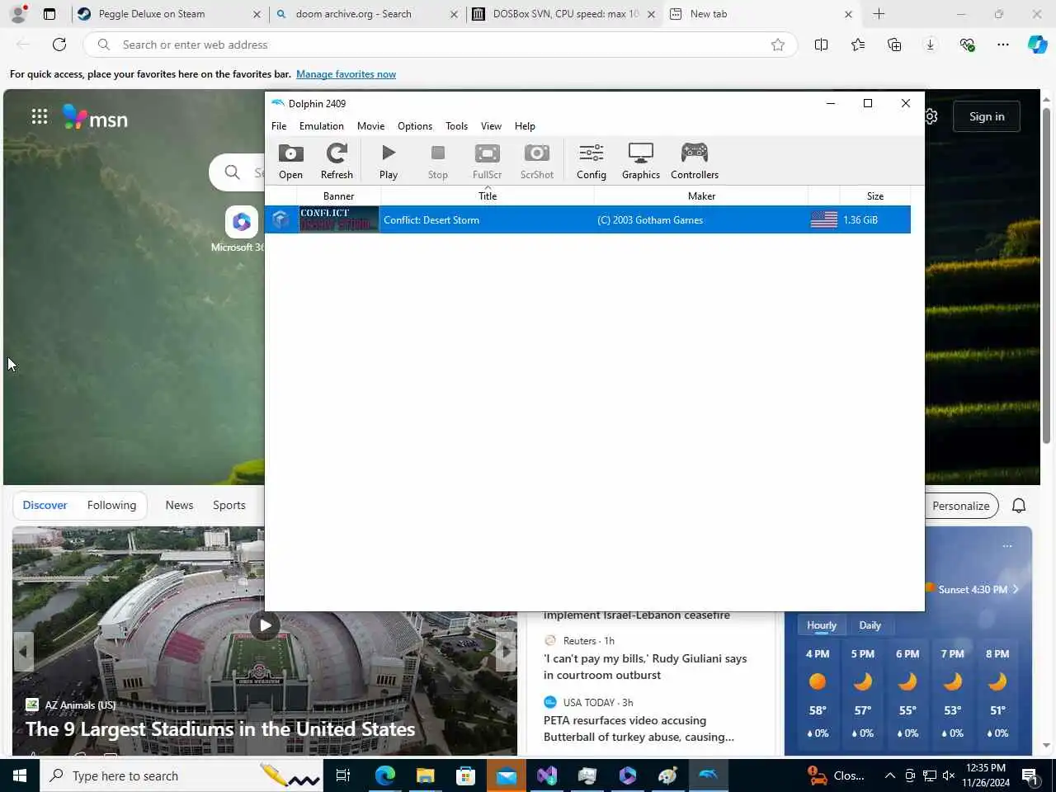Viewport: 1056px width, 792px height.
Task: Switch to doom archive.org Search tab
Action: 366,14
